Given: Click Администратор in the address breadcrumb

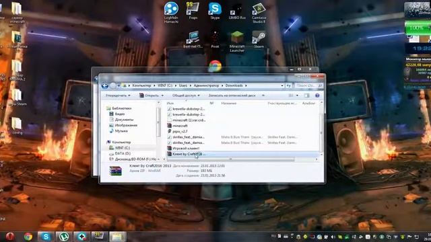Looking at the screenshot, I should pyautogui.click(x=206, y=85).
